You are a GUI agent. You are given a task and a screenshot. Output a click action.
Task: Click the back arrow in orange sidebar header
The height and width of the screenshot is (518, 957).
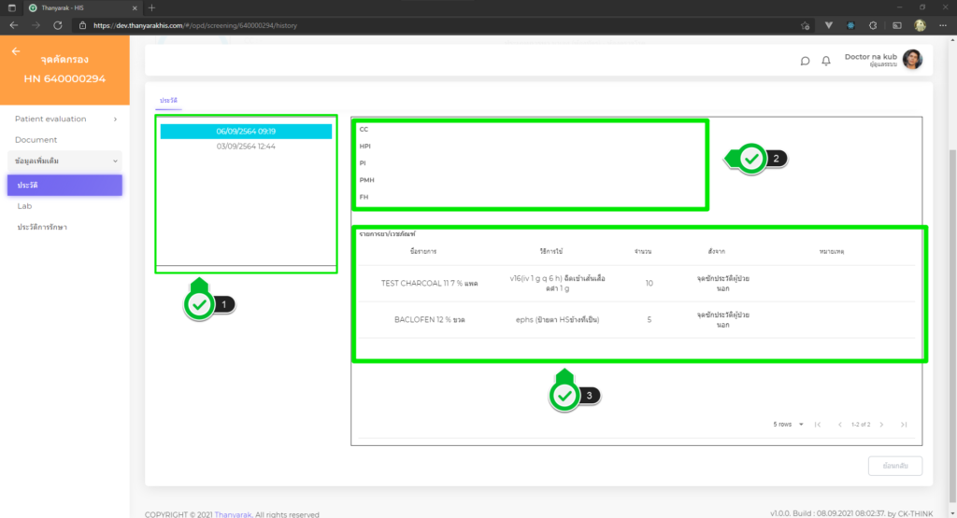coord(16,51)
